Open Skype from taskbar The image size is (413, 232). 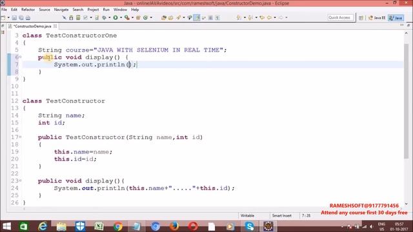tap(249, 226)
